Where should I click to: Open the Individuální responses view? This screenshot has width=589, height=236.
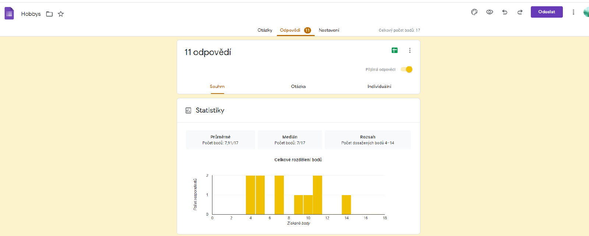point(379,87)
